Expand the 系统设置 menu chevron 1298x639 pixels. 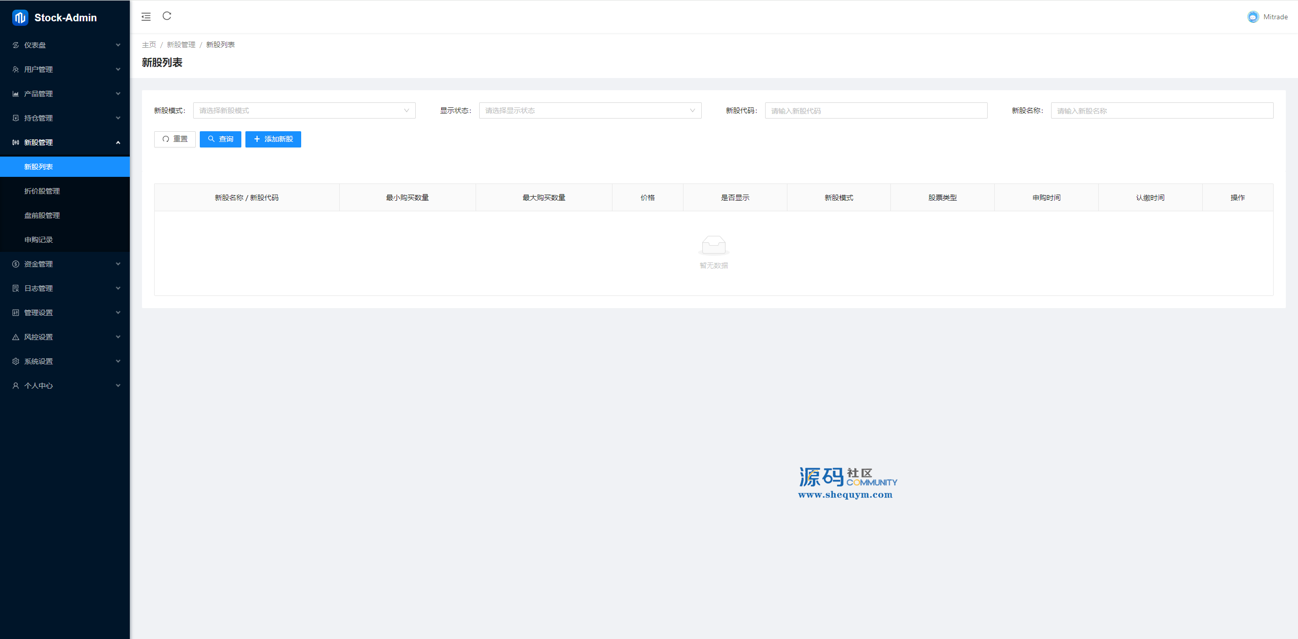coord(118,361)
